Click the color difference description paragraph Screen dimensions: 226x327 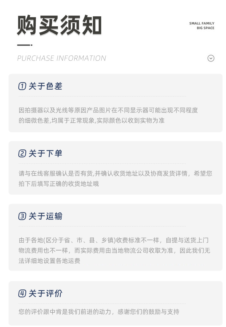[x=108, y=115]
